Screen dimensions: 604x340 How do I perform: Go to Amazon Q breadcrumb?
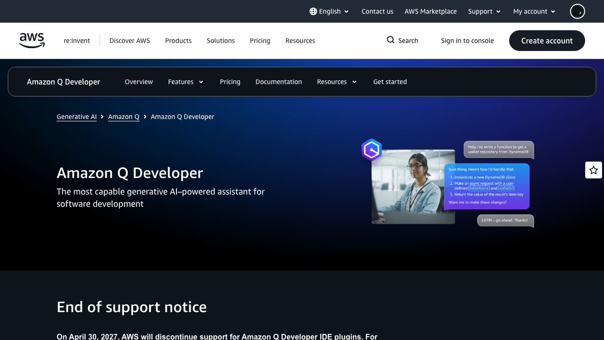coord(124,117)
